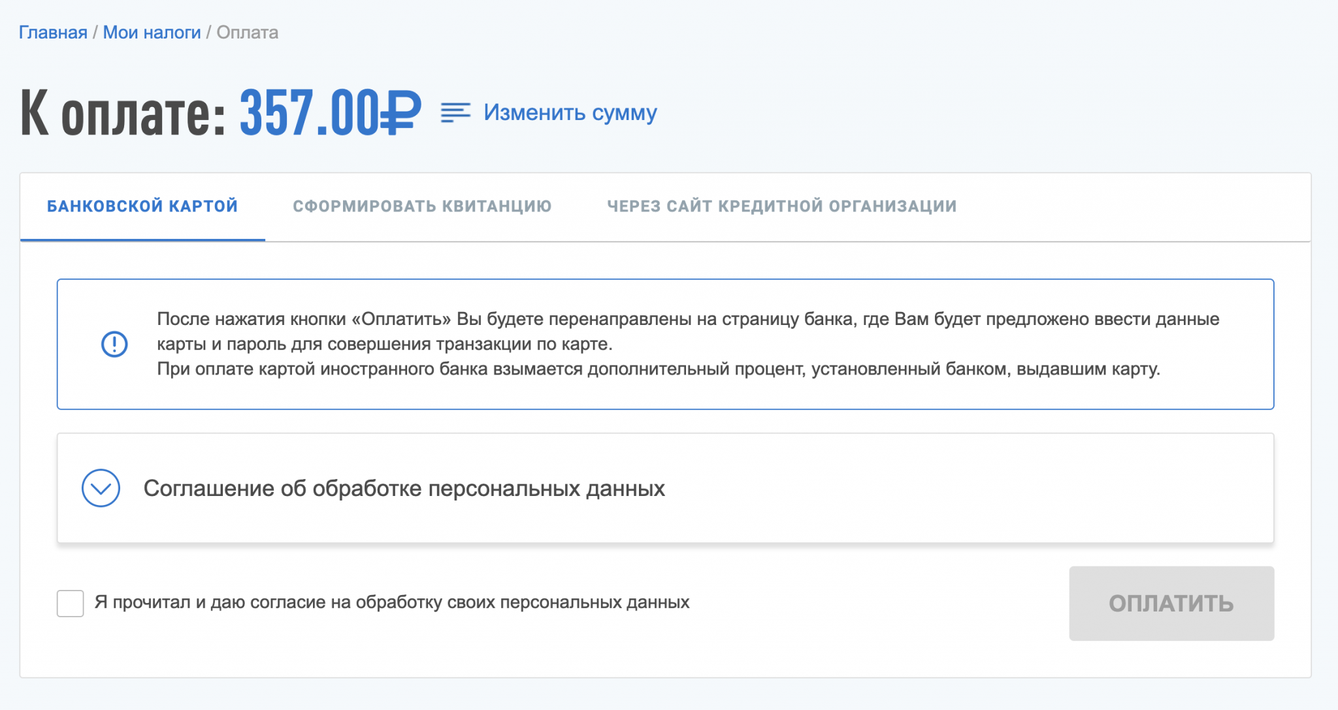
Task: Click the Оплатить button
Action: (1171, 603)
